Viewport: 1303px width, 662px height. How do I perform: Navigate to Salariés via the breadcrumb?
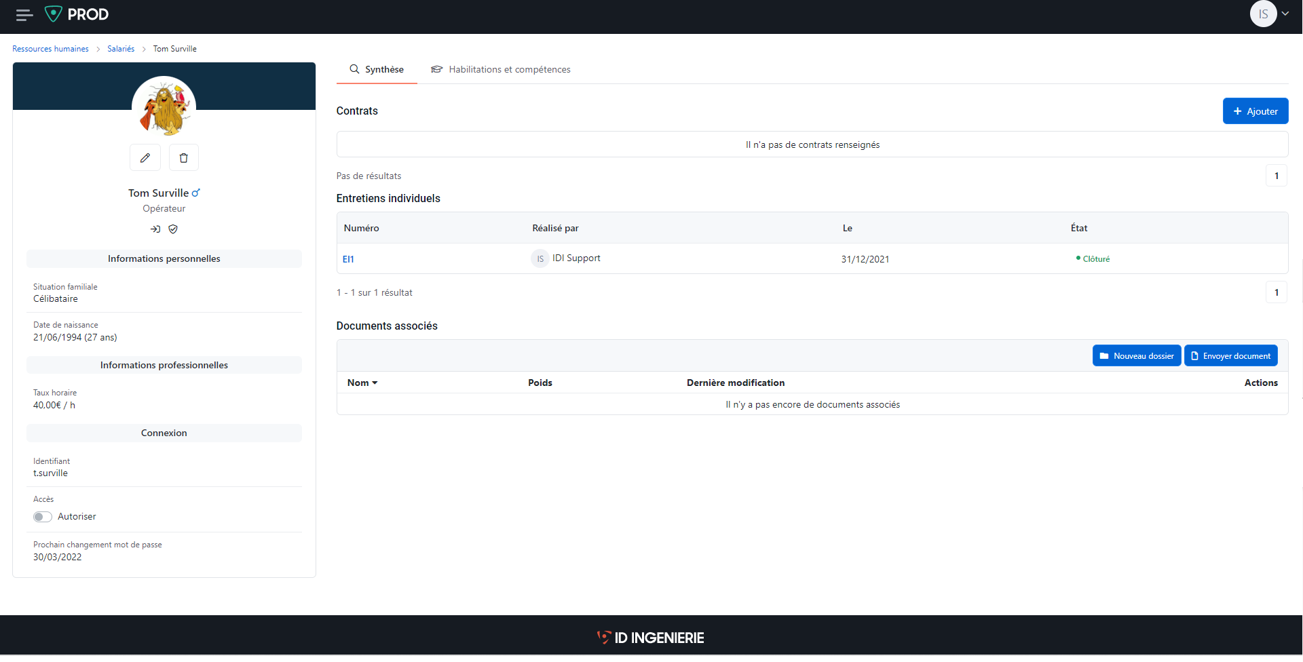(121, 48)
